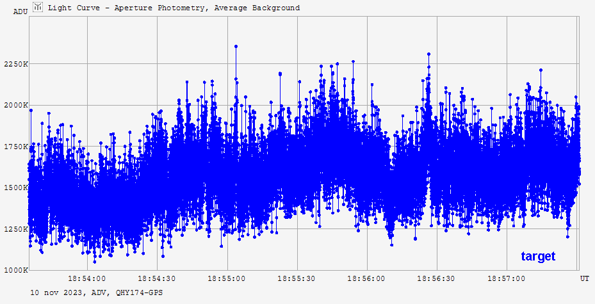595x304 pixels.
Task: Click the tall peak data point near 18:56:30
Action: tap(428, 54)
